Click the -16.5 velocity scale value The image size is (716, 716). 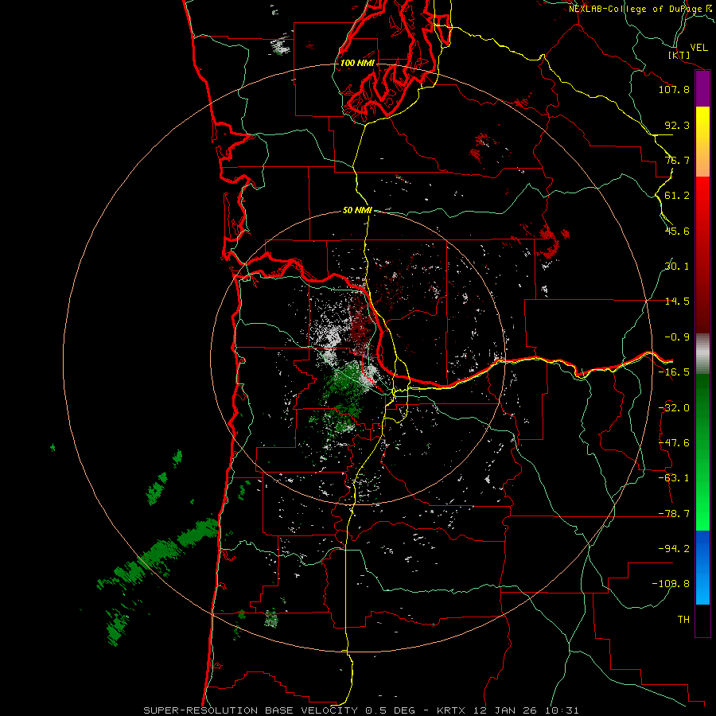click(674, 372)
